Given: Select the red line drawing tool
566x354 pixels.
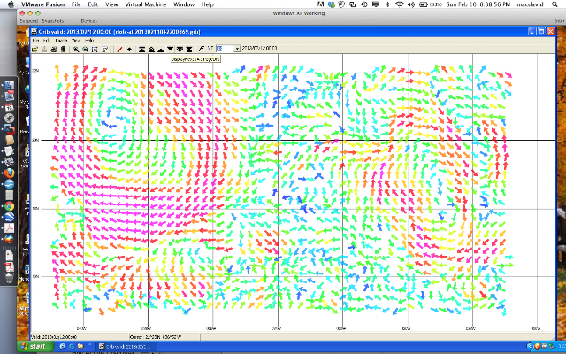Looking at the screenshot, I should [x=119, y=50].
